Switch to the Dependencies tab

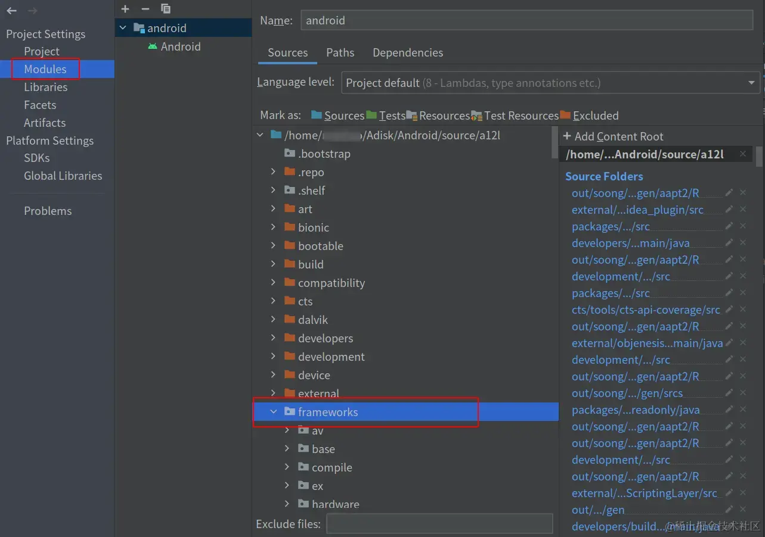408,52
